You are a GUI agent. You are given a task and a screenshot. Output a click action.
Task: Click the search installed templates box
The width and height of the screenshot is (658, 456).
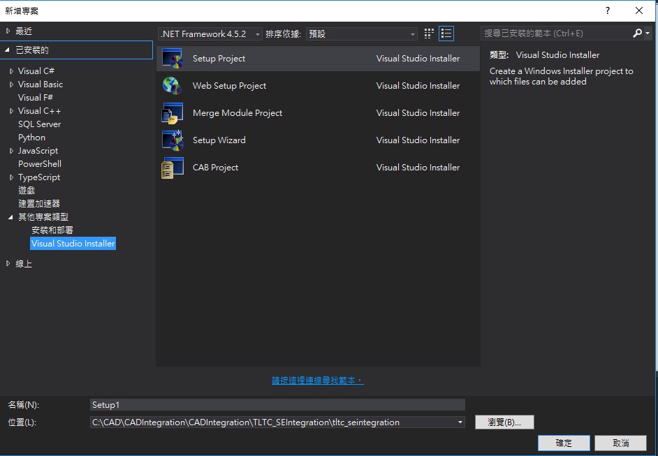point(556,33)
